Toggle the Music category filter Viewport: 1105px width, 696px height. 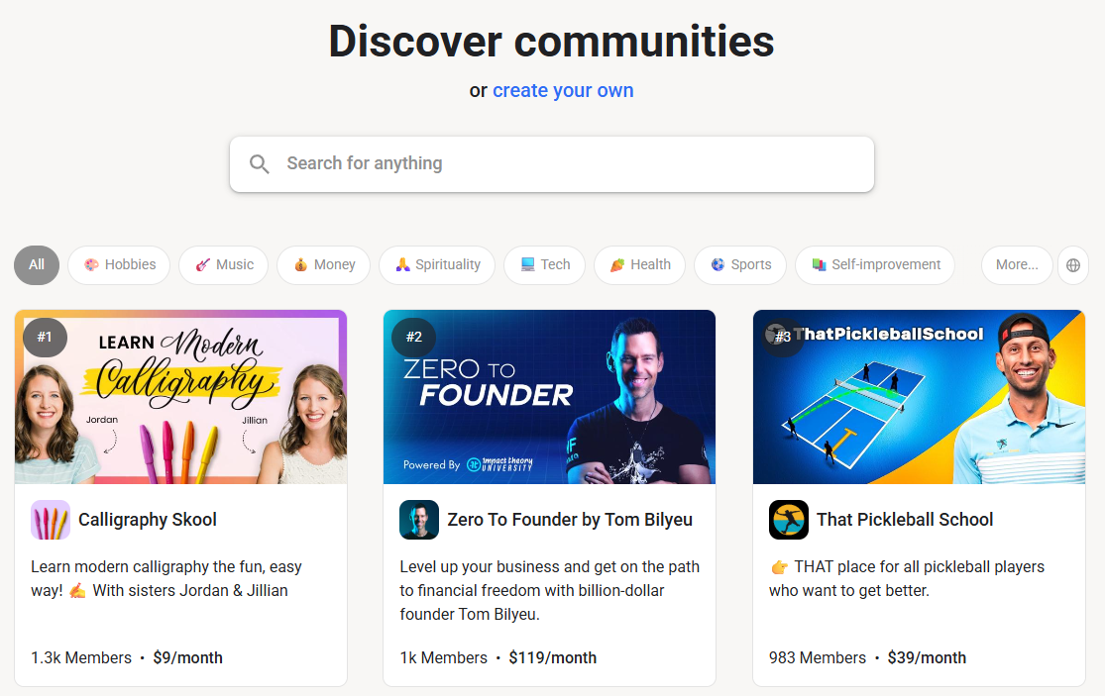224,265
